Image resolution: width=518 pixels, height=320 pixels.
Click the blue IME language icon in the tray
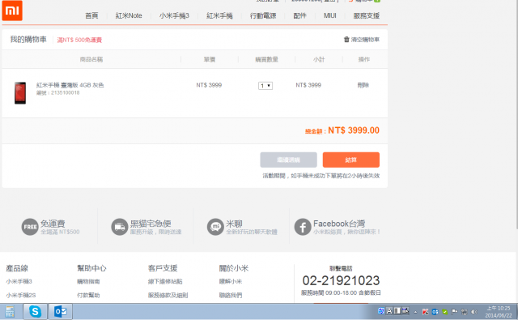pyautogui.click(x=381, y=311)
